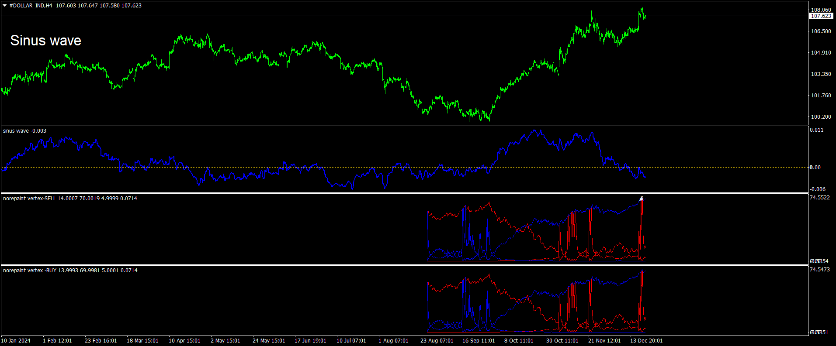Select the -0.006 sinus wave scale value
This screenshot has width=836, height=346.
pos(818,189)
